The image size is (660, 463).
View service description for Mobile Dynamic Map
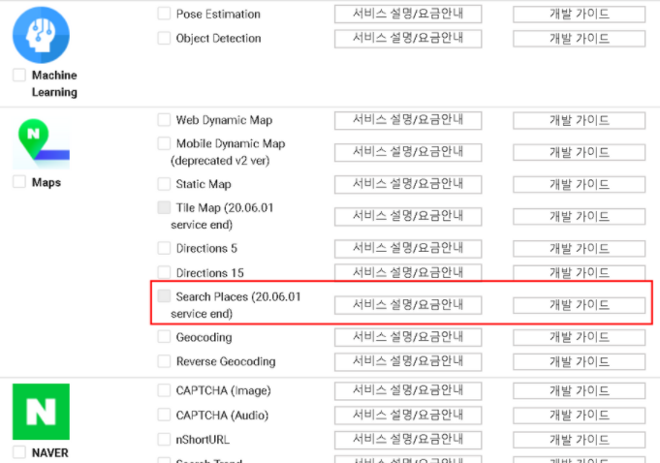coord(408,152)
